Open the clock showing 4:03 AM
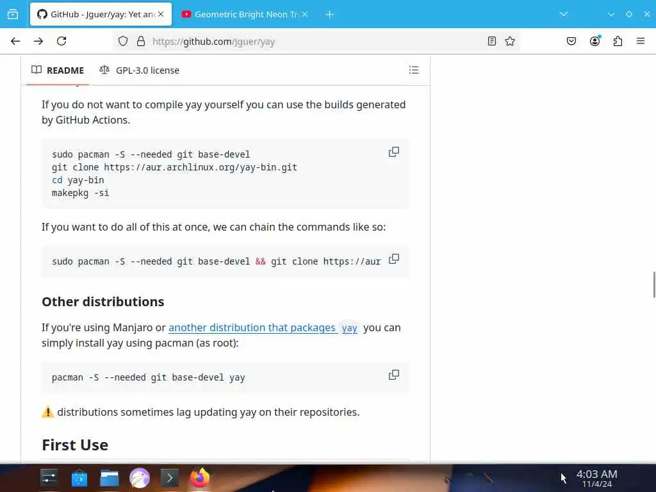Image resolution: width=656 pixels, height=492 pixels. 597,478
